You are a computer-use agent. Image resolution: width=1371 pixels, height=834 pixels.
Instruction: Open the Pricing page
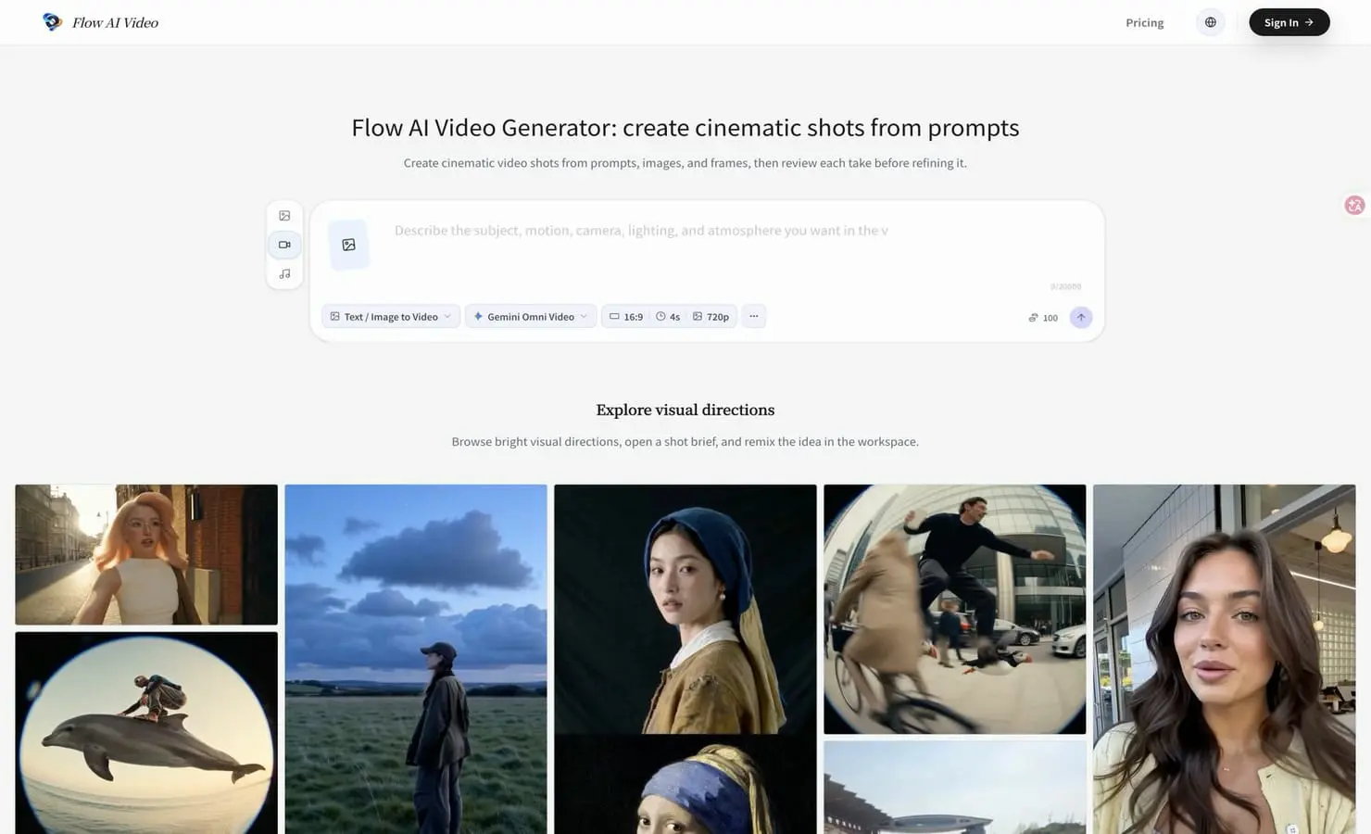[1144, 22]
